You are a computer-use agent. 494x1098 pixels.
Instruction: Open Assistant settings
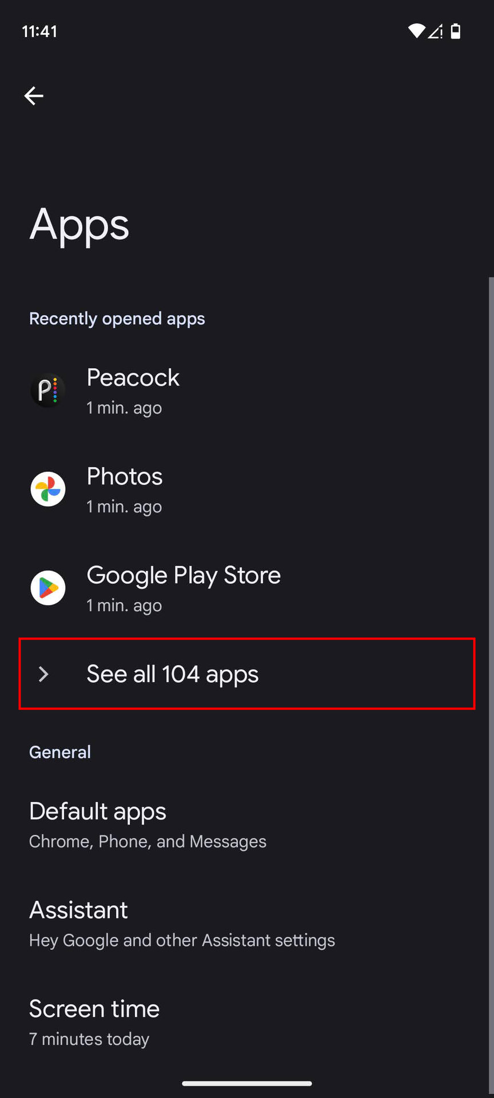182,924
